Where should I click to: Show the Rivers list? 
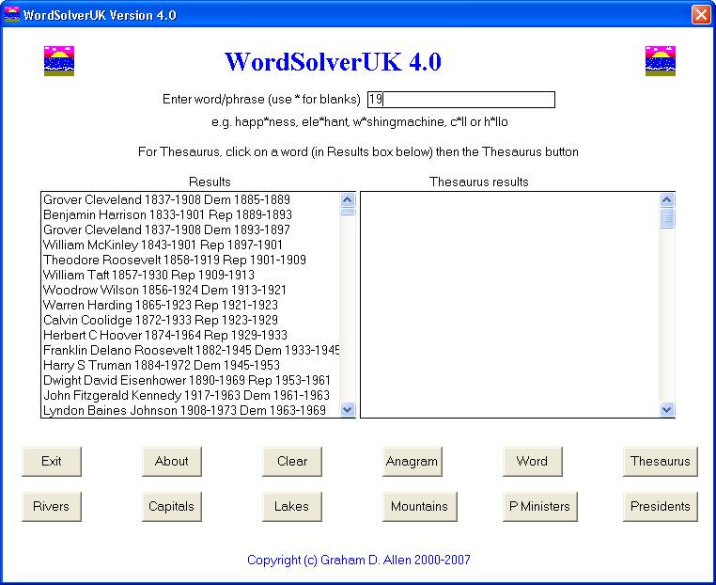coord(52,506)
